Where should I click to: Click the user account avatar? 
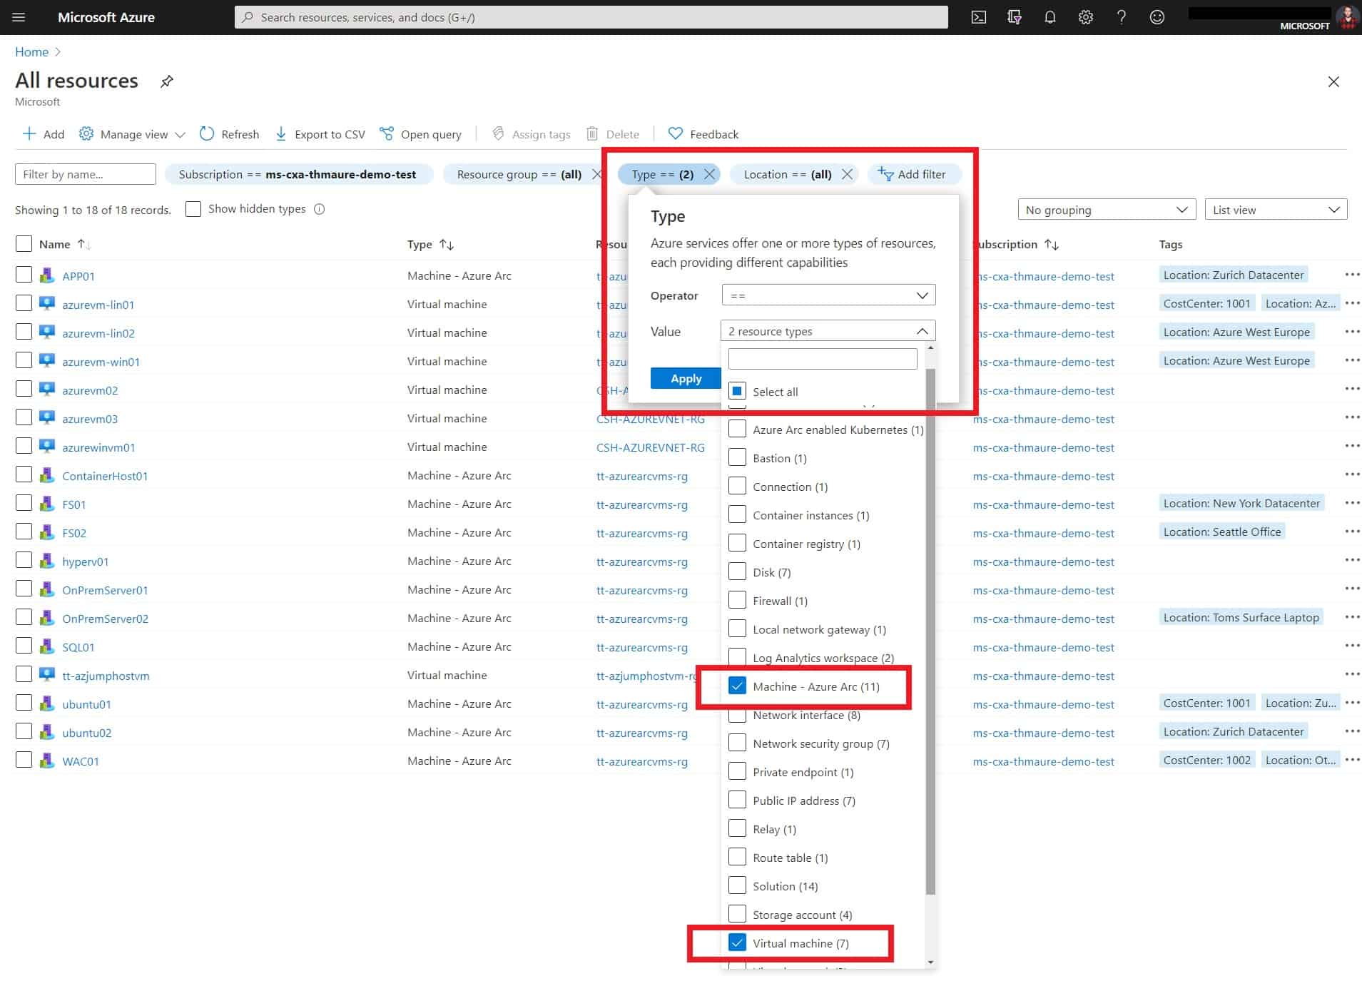[1348, 16]
